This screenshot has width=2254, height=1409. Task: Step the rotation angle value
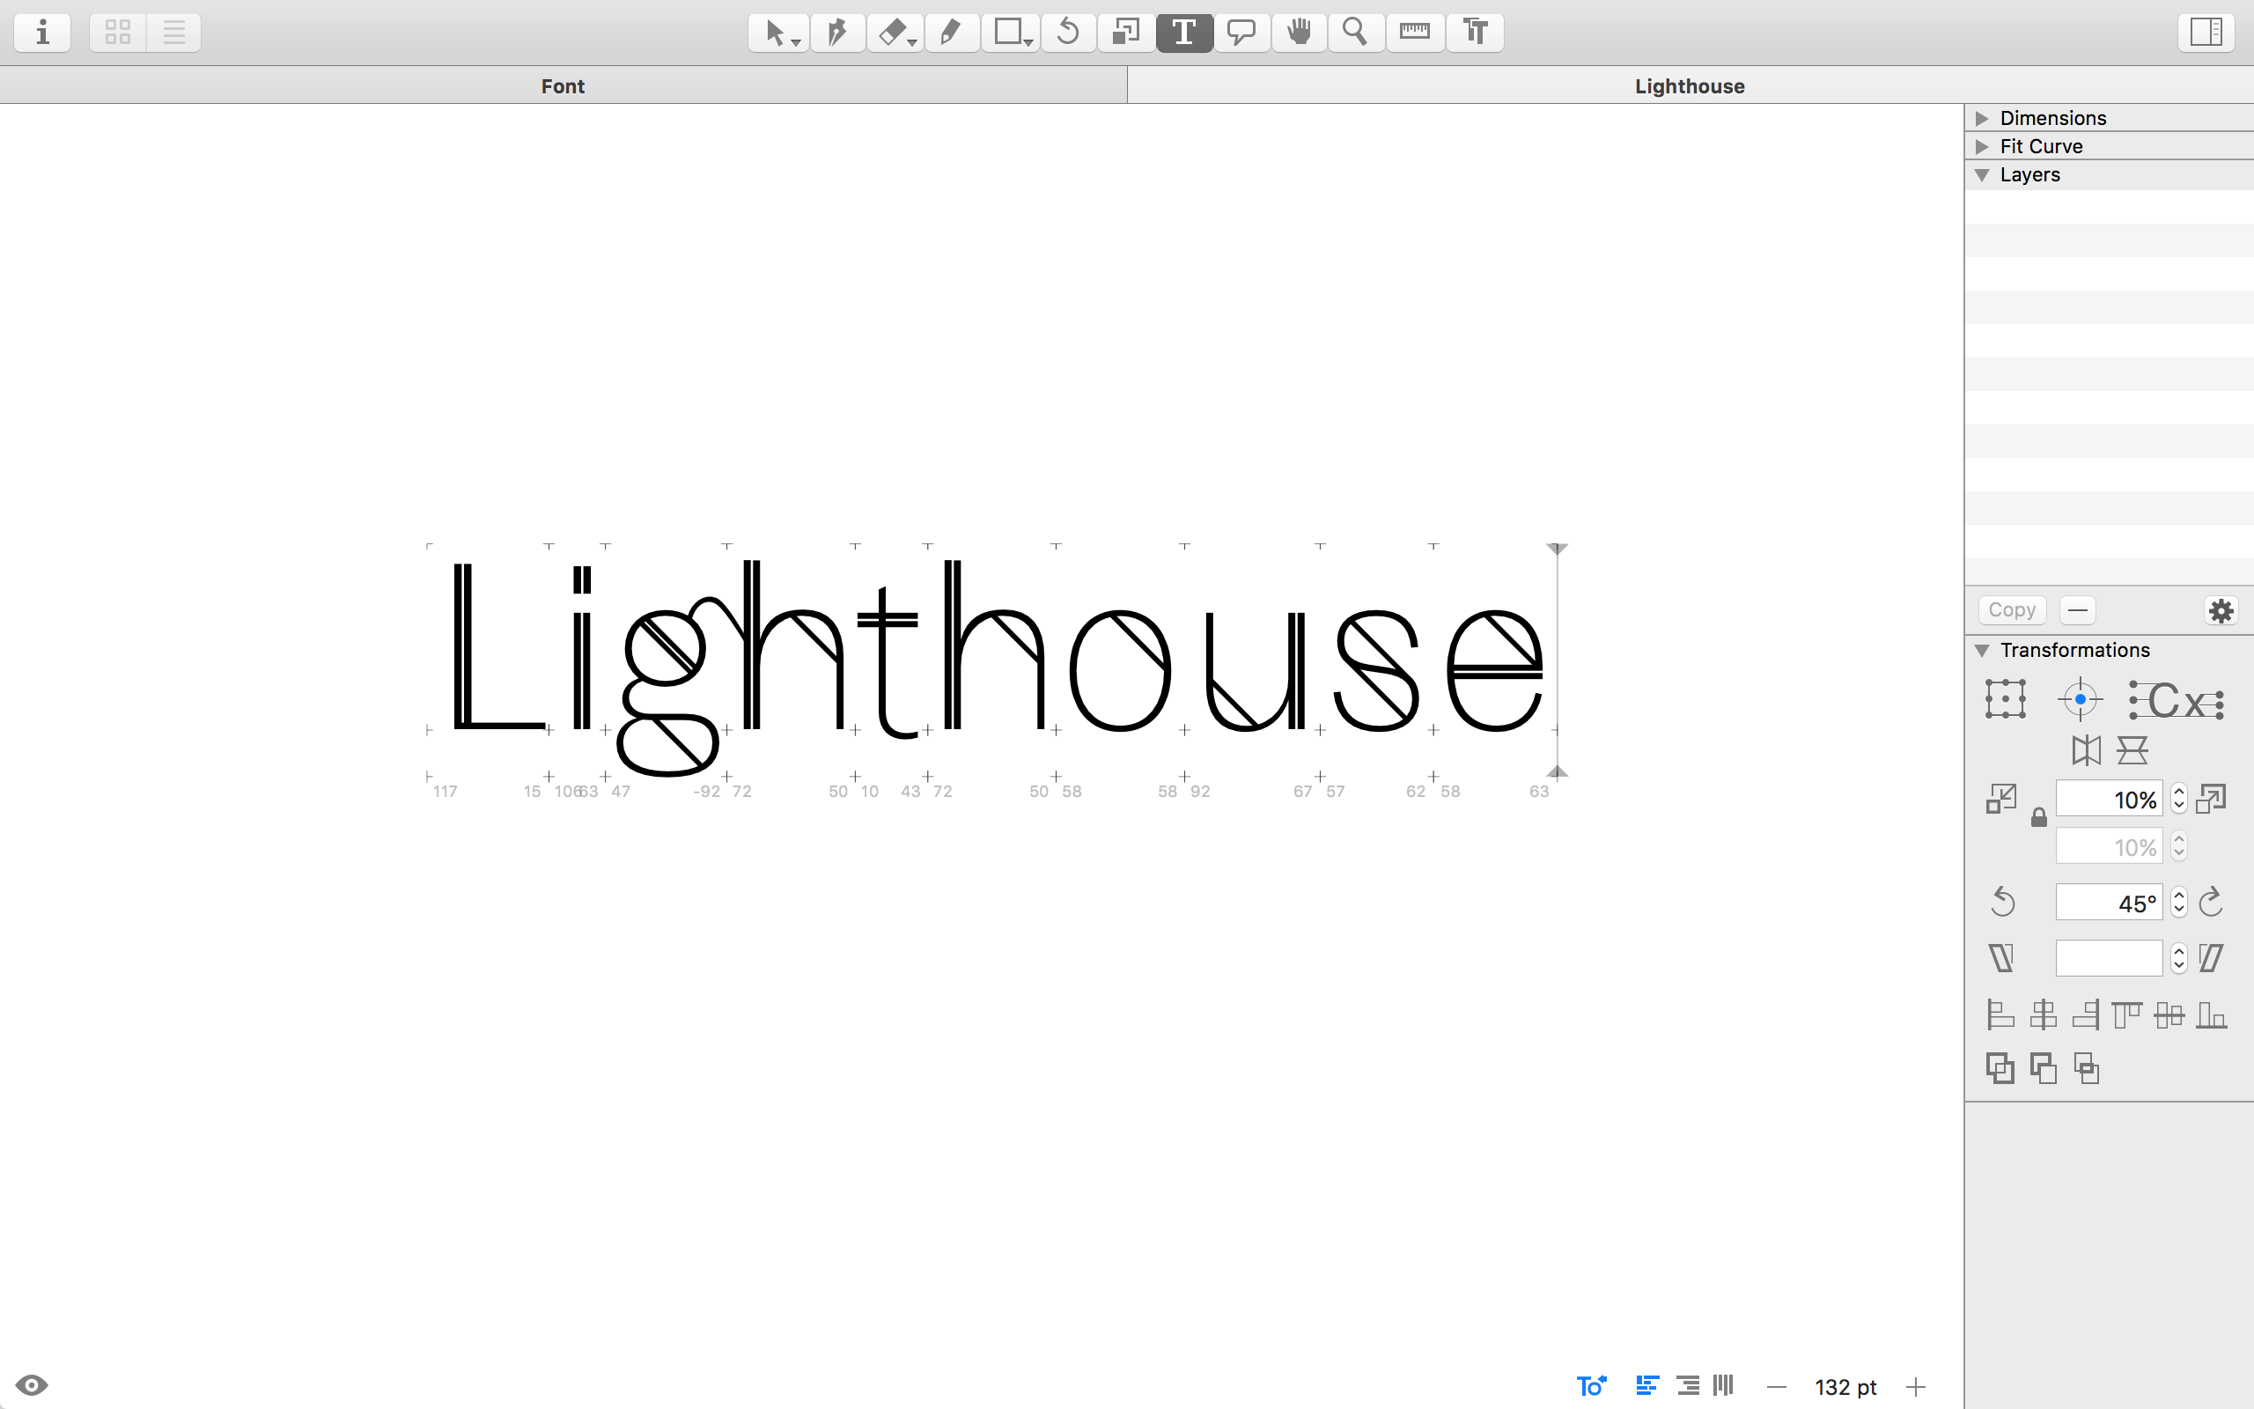[2178, 902]
